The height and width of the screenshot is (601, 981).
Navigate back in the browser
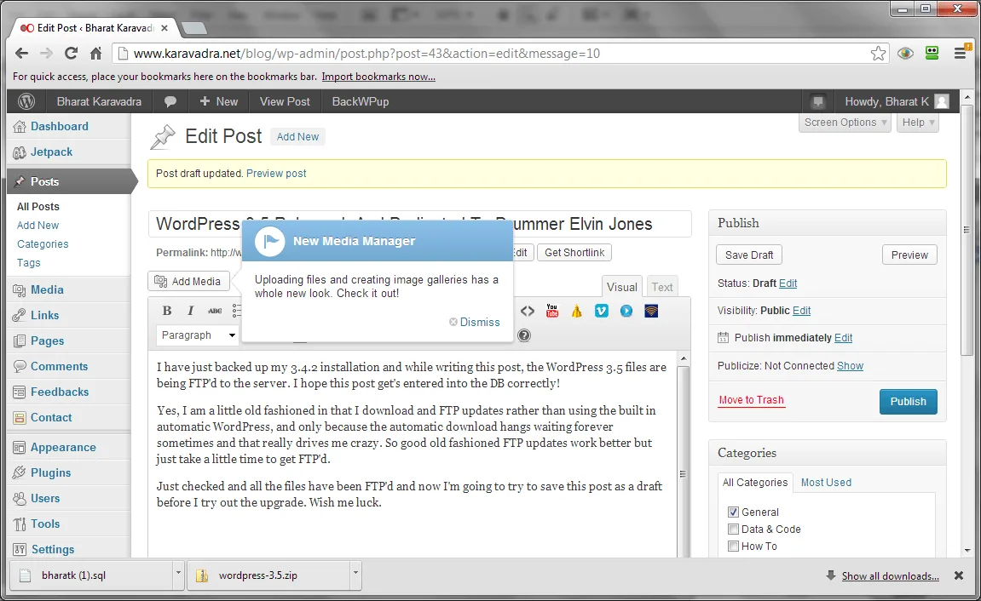(21, 53)
